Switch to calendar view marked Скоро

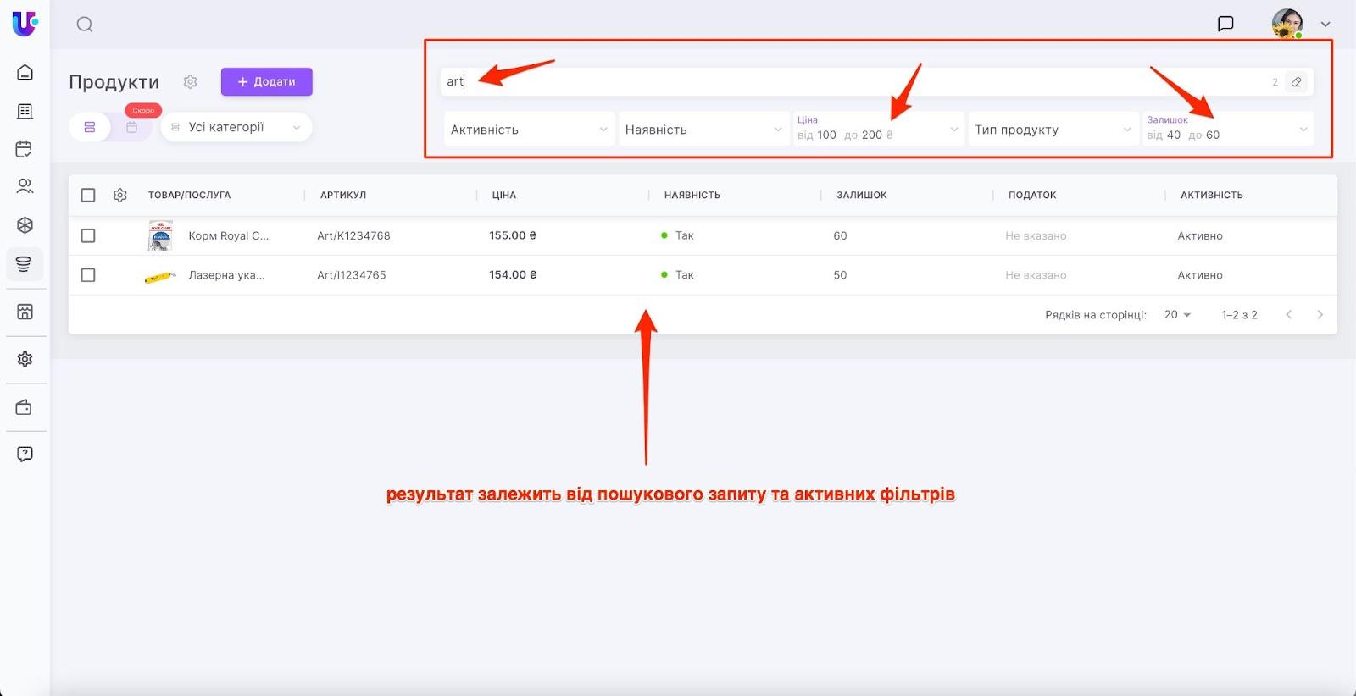(x=132, y=127)
